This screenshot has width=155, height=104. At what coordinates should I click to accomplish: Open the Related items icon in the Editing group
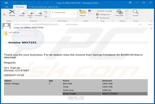[x=127, y=14]
